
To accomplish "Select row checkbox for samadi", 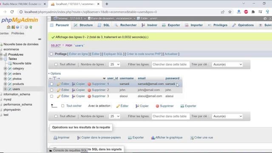I will (x=52, y=84).
